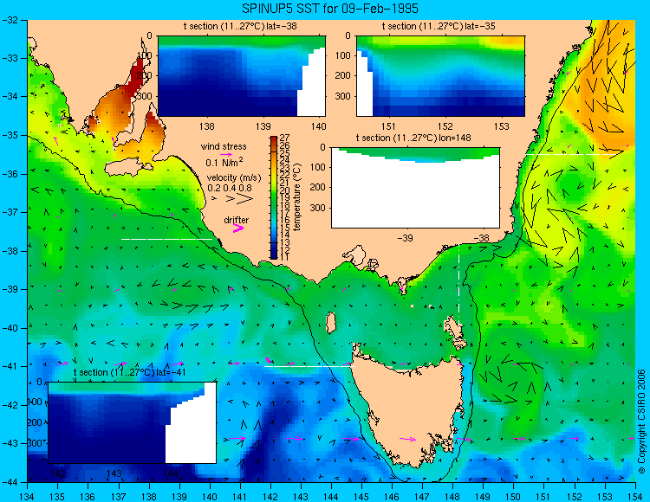Click the "143" tick in the lat=-41 inset
Viewport: 650px width, 502px height.
click(x=114, y=473)
